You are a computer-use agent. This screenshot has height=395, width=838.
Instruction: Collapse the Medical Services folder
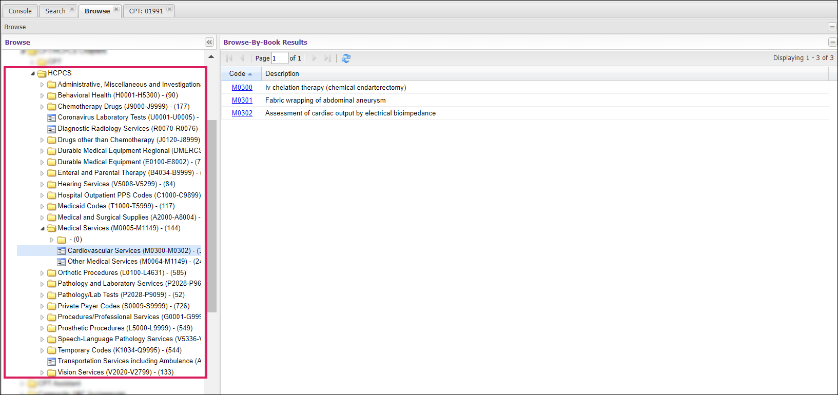point(43,228)
